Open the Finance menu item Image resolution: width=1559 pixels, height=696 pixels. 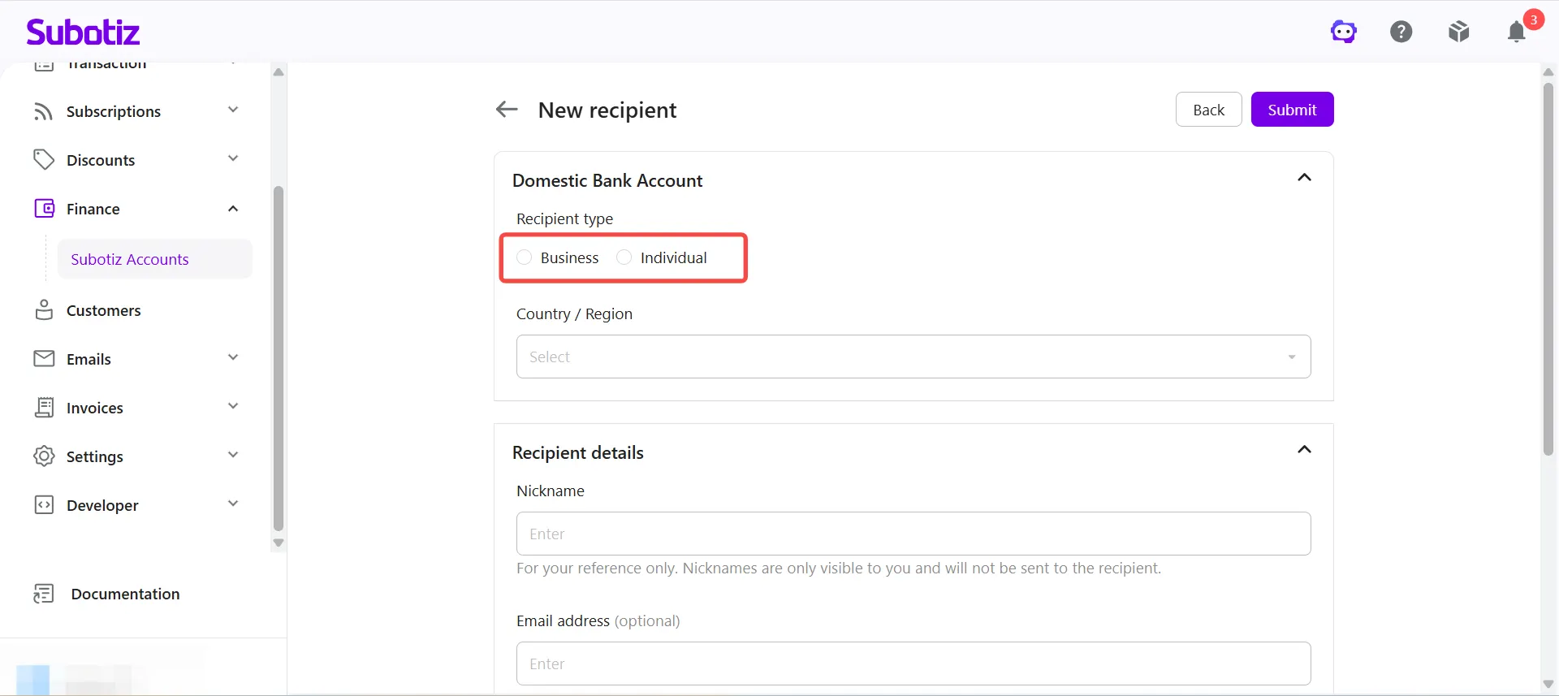(x=93, y=209)
